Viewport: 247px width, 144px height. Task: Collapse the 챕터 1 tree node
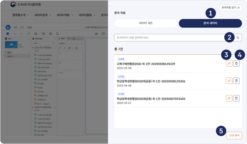(x=6, y=52)
